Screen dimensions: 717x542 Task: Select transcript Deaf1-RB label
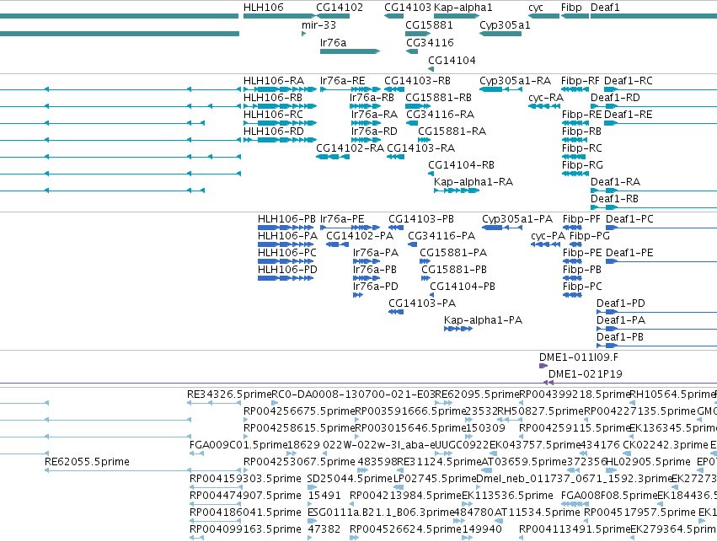614,200
